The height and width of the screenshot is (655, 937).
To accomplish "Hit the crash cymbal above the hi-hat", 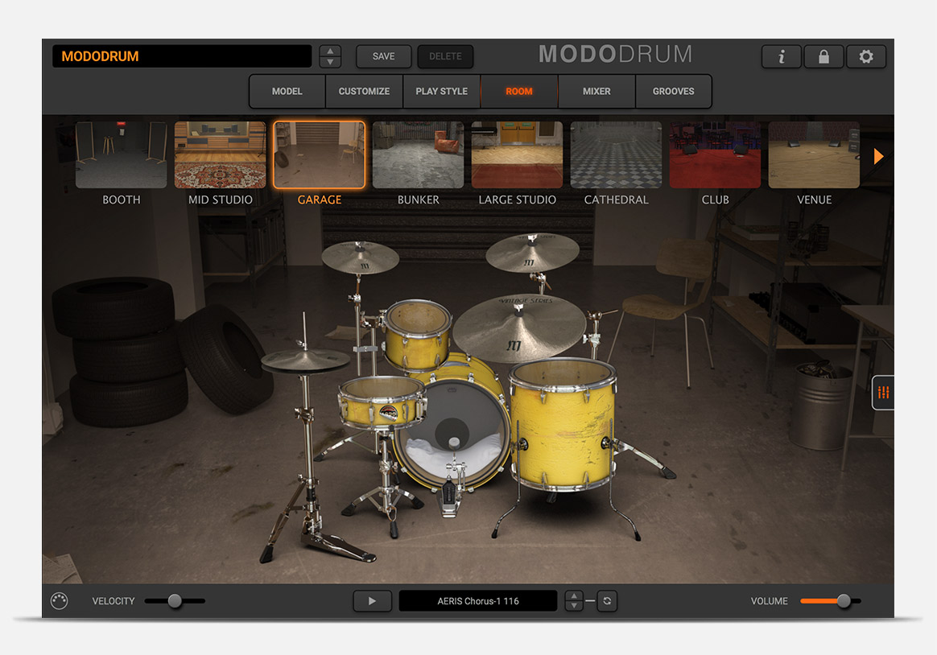I will [360, 258].
